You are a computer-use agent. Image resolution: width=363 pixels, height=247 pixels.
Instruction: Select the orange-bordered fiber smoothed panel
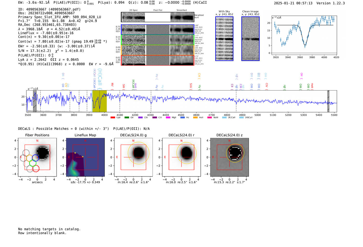click(182, 50)
